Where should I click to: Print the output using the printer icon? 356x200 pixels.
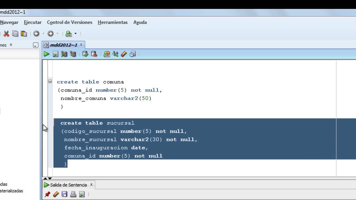pos(73,194)
